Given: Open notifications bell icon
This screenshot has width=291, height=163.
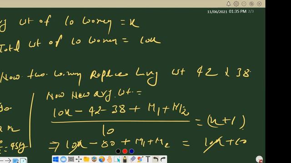Looking at the screenshot, I should (x=228, y=4).
